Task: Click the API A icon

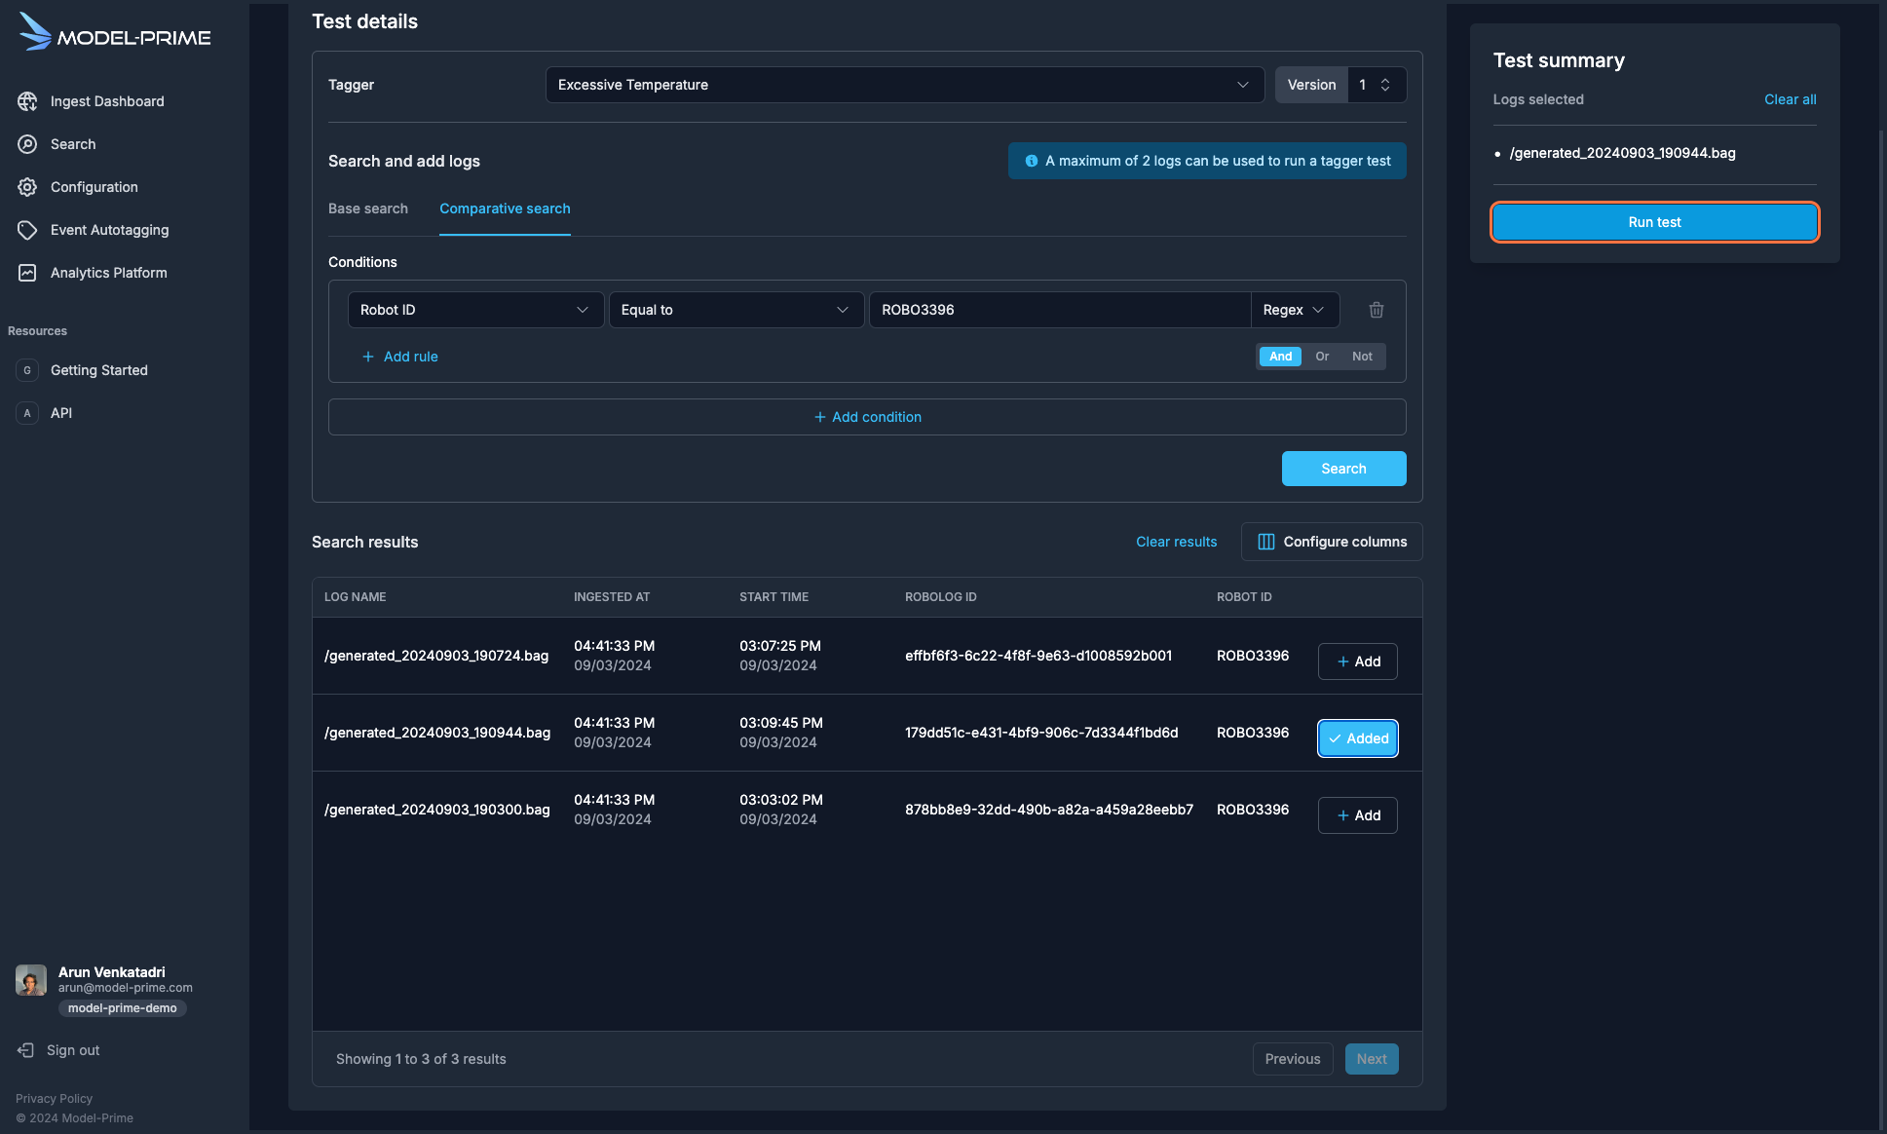Action: (x=27, y=413)
